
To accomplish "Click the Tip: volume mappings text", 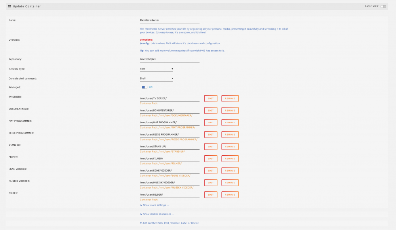I will [x=182, y=51].
